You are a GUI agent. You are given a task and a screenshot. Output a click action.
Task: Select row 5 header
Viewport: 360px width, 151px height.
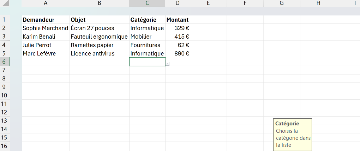(x=5, y=53)
